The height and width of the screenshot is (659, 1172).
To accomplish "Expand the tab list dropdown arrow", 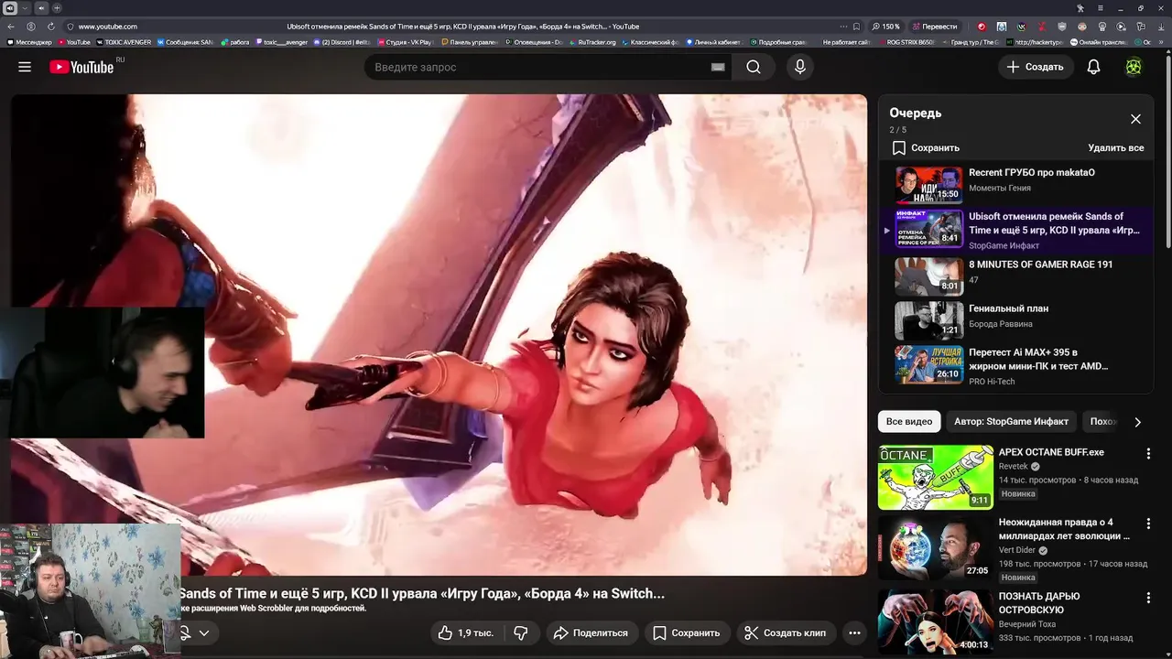I will (x=26, y=7).
